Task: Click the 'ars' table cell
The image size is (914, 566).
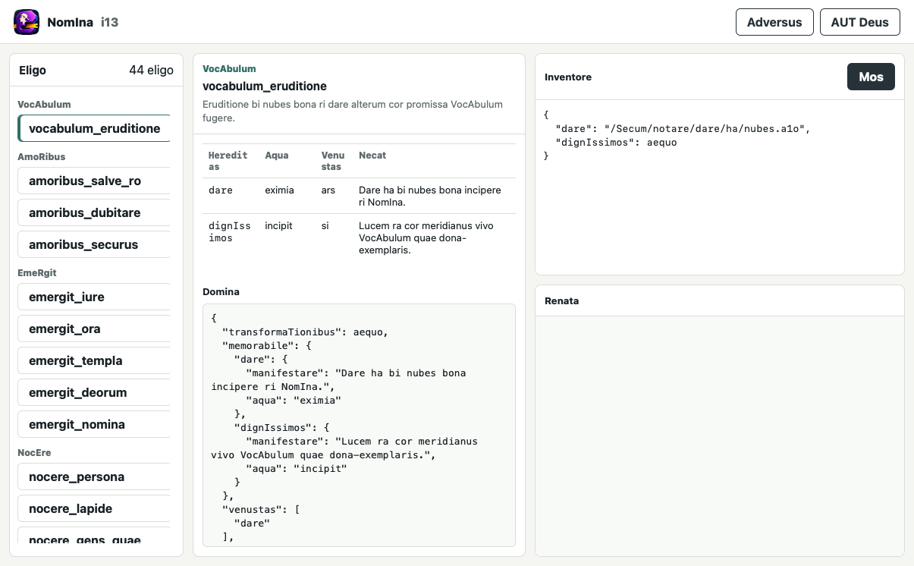Action: tap(328, 190)
